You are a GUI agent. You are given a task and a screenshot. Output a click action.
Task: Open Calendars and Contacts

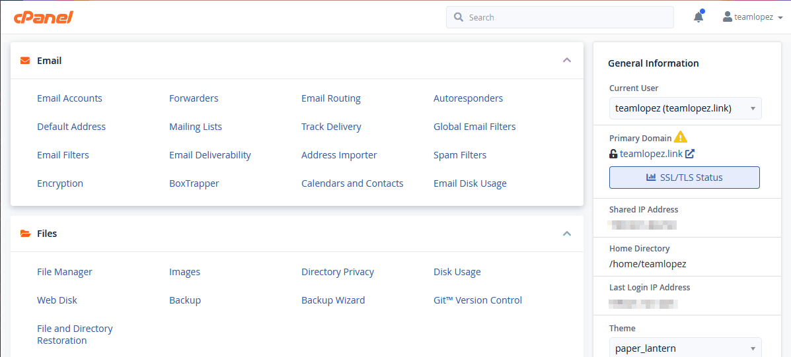pyautogui.click(x=352, y=183)
